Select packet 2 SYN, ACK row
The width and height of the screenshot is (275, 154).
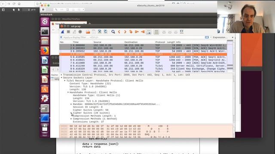coord(143,48)
